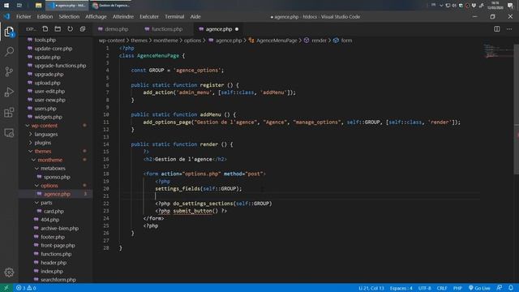Expand the languages folder

click(x=46, y=134)
